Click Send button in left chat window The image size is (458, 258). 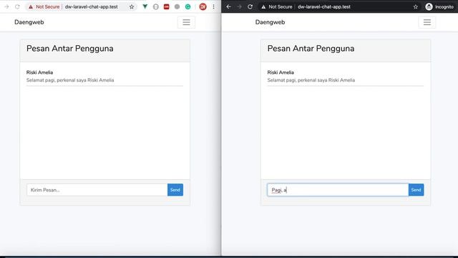175,190
